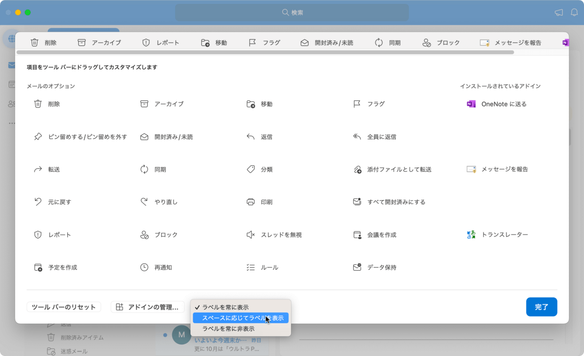584x356 pixels.
Task: Choose ラベルを常に非表示 menu option
Action: (241, 329)
